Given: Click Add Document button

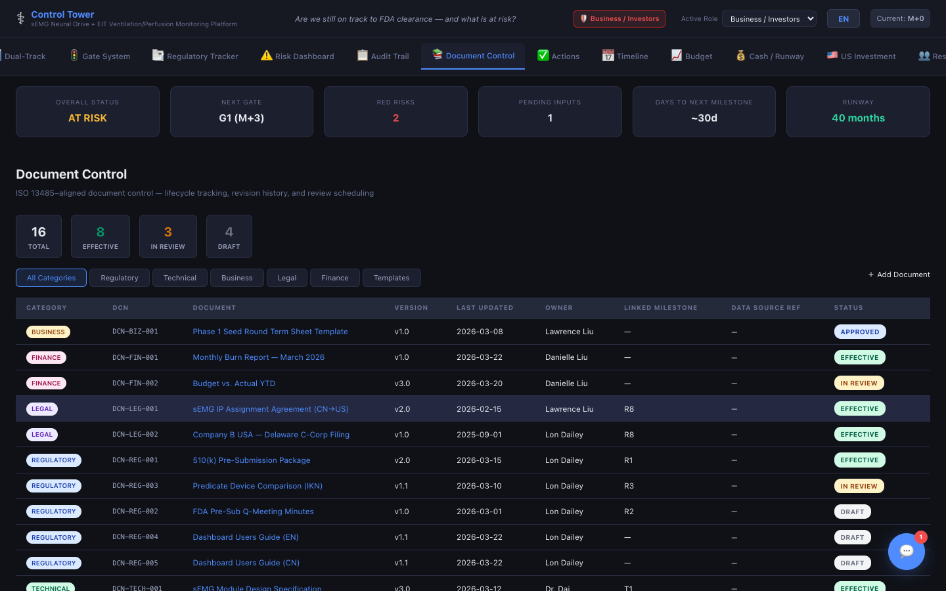Looking at the screenshot, I should [899, 274].
